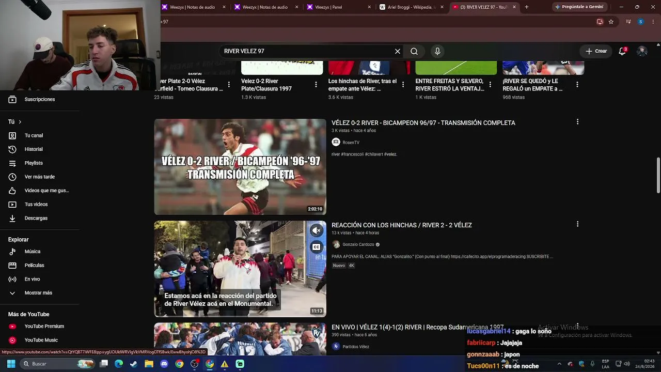Image resolution: width=661 pixels, height=372 pixels.
Task: Open options for Entre Freitas y Silvero card
Action: [490, 84]
